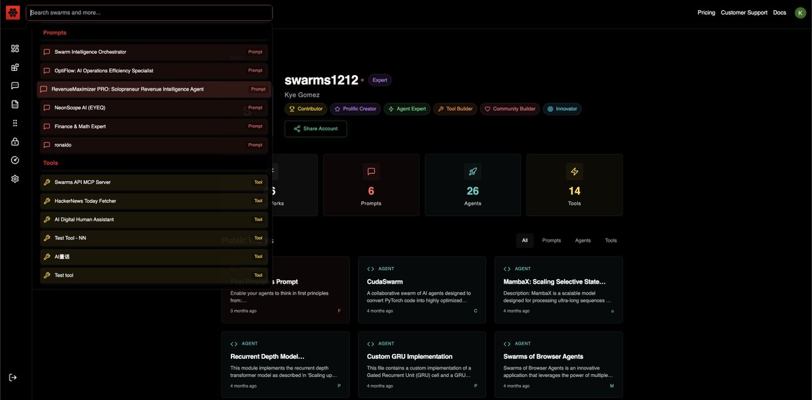Open the gauge icon in sidebar
Viewport: 812px width, 400px height.
(x=15, y=160)
